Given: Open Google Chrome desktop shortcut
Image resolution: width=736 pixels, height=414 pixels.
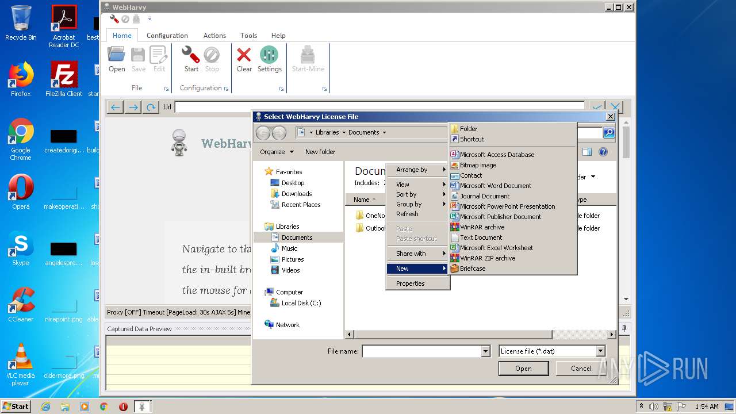Looking at the screenshot, I should (x=21, y=140).
